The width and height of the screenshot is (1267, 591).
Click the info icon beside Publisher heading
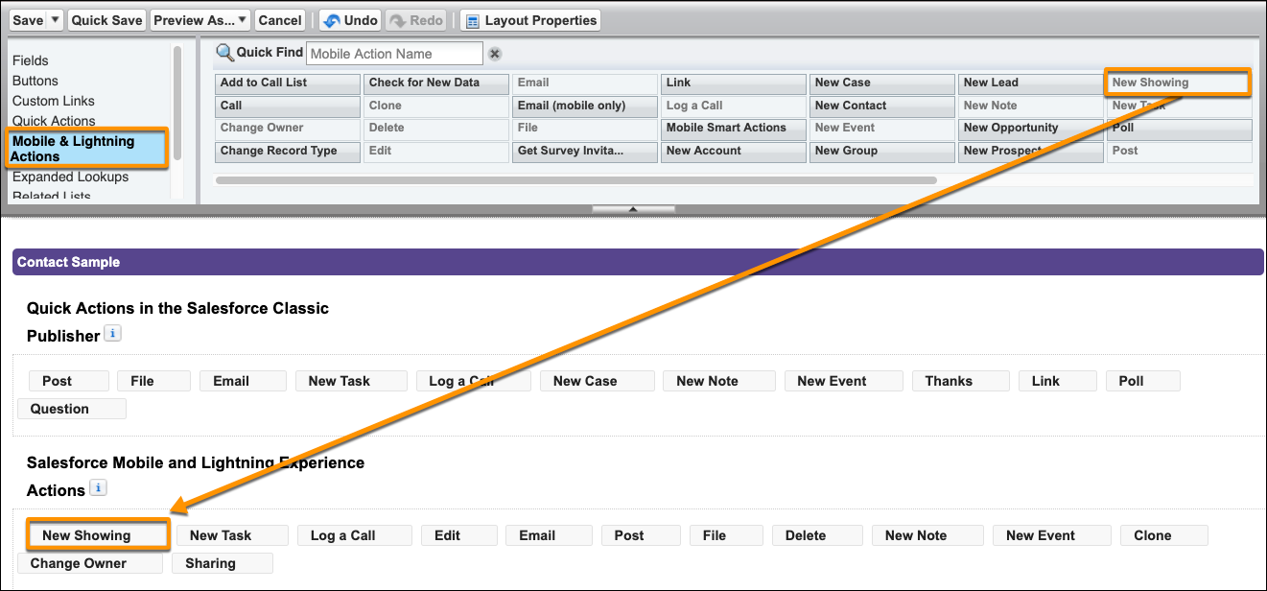(x=113, y=334)
